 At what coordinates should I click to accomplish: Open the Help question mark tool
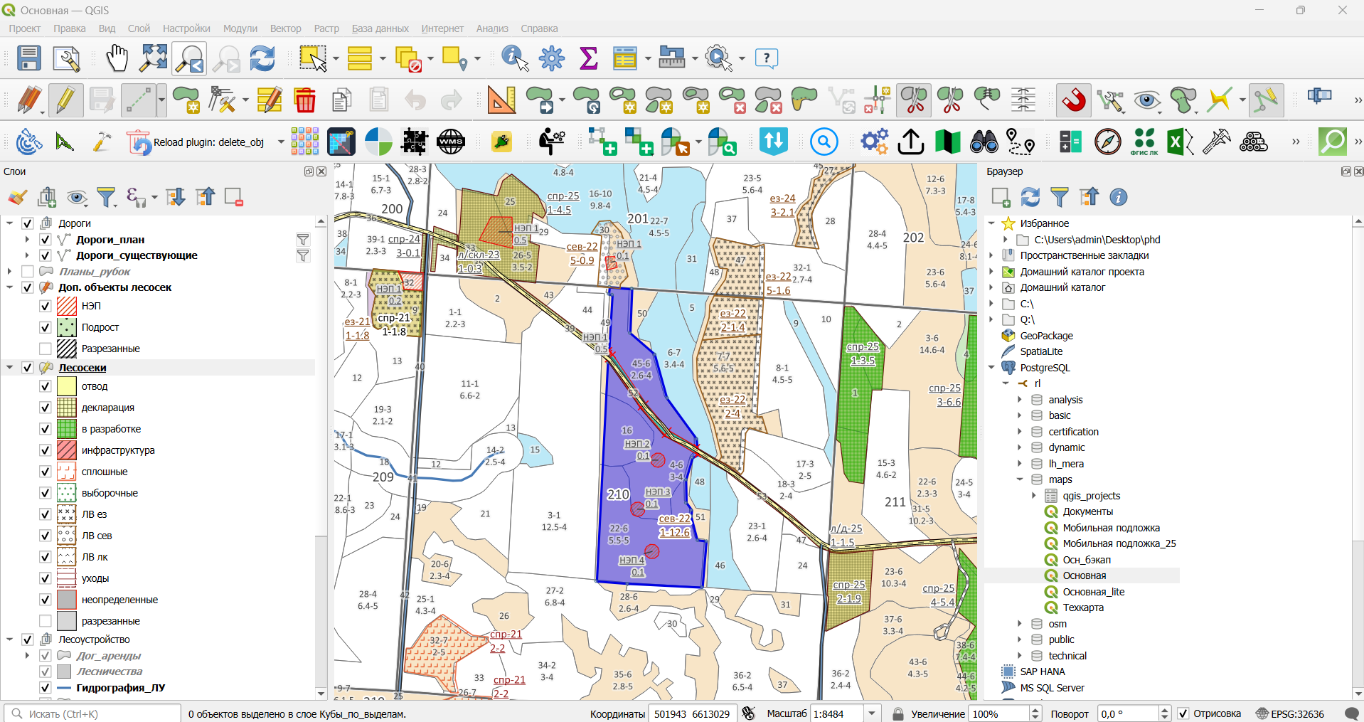pyautogui.click(x=767, y=58)
